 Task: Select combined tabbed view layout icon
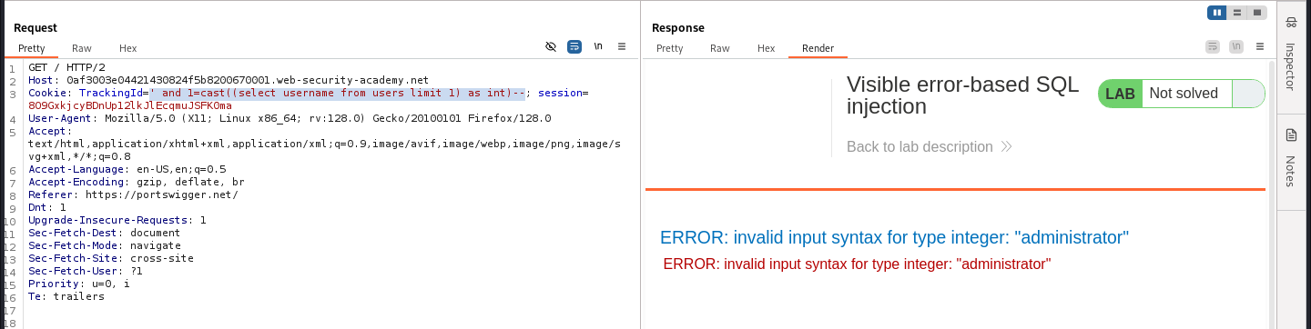[1257, 13]
